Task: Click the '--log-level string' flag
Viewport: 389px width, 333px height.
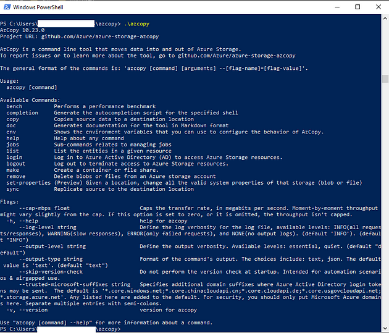Action: (48, 227)
